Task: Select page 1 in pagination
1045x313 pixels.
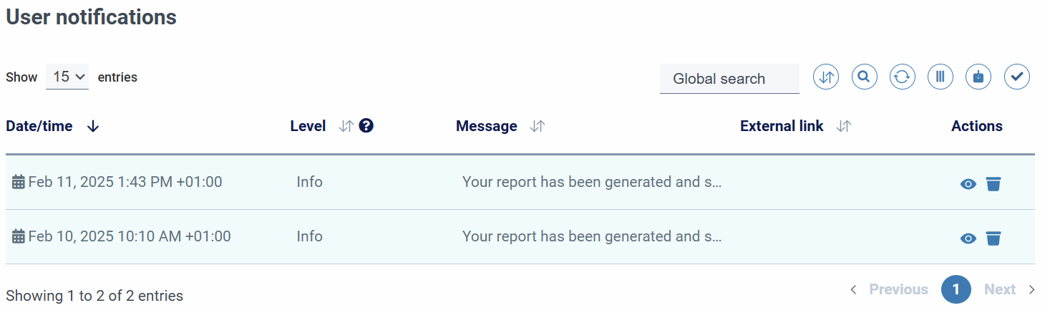Action: [956, 289]
